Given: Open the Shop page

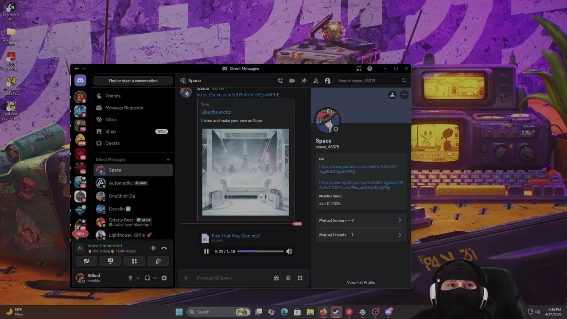Looking at the screenshot, I should (x=133, y=131).
